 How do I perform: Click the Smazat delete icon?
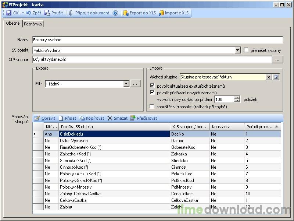(110, 118)
